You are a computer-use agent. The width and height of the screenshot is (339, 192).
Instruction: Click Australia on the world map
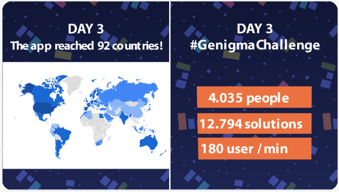click(149, 142)
